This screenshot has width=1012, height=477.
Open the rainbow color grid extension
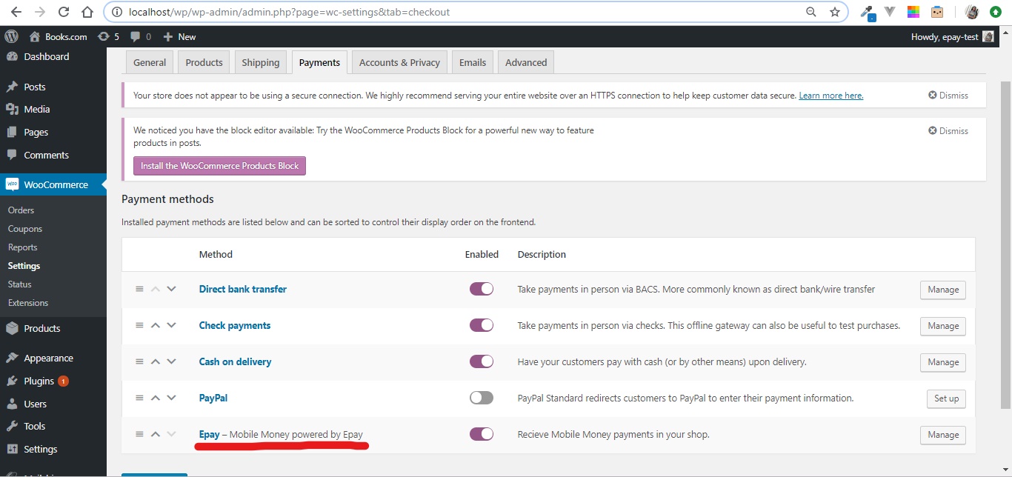click(x=913, y=12)
